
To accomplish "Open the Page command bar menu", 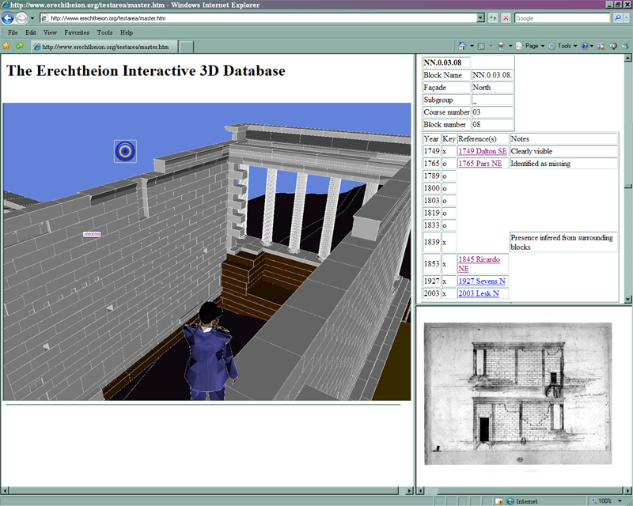I will click(x=530, y=46).
